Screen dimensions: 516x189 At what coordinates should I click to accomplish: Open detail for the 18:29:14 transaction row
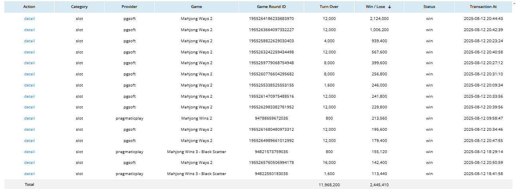[29, 152]
